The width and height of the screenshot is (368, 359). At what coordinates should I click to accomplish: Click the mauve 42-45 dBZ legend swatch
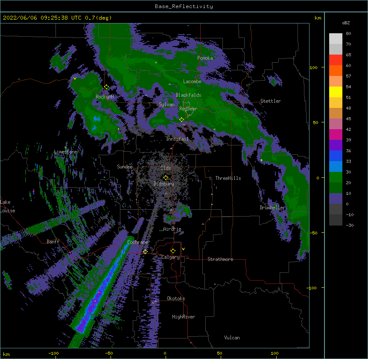click(x=336, y=124)
